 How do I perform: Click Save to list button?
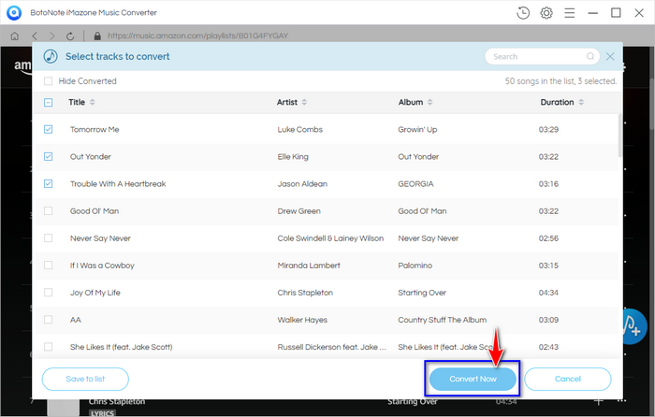point(85,379)
